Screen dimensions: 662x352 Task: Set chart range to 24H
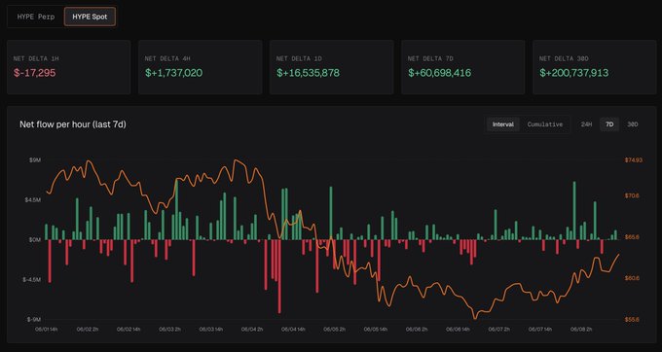coord(586,124)
